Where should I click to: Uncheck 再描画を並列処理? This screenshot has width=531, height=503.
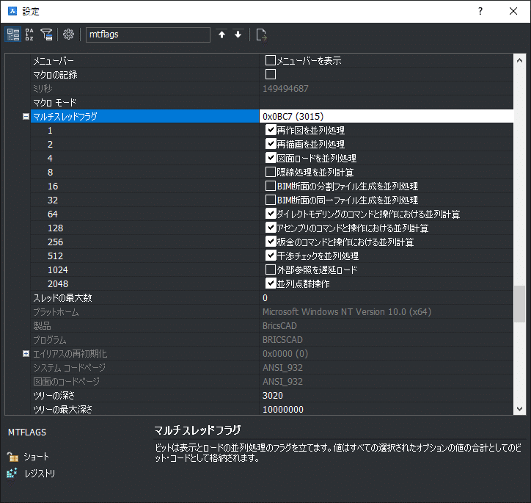(x=270, y=144)
